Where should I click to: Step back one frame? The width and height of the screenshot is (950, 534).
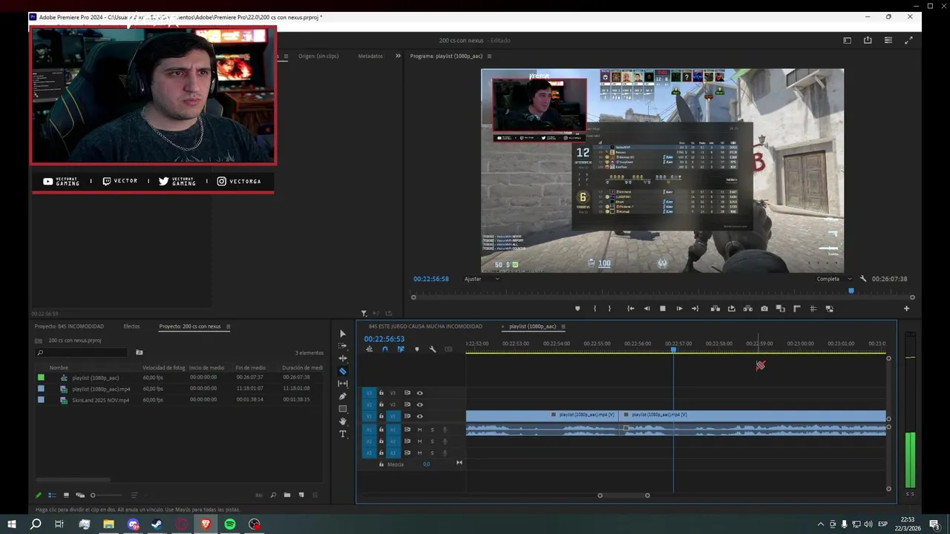click(x=646, y=309)
